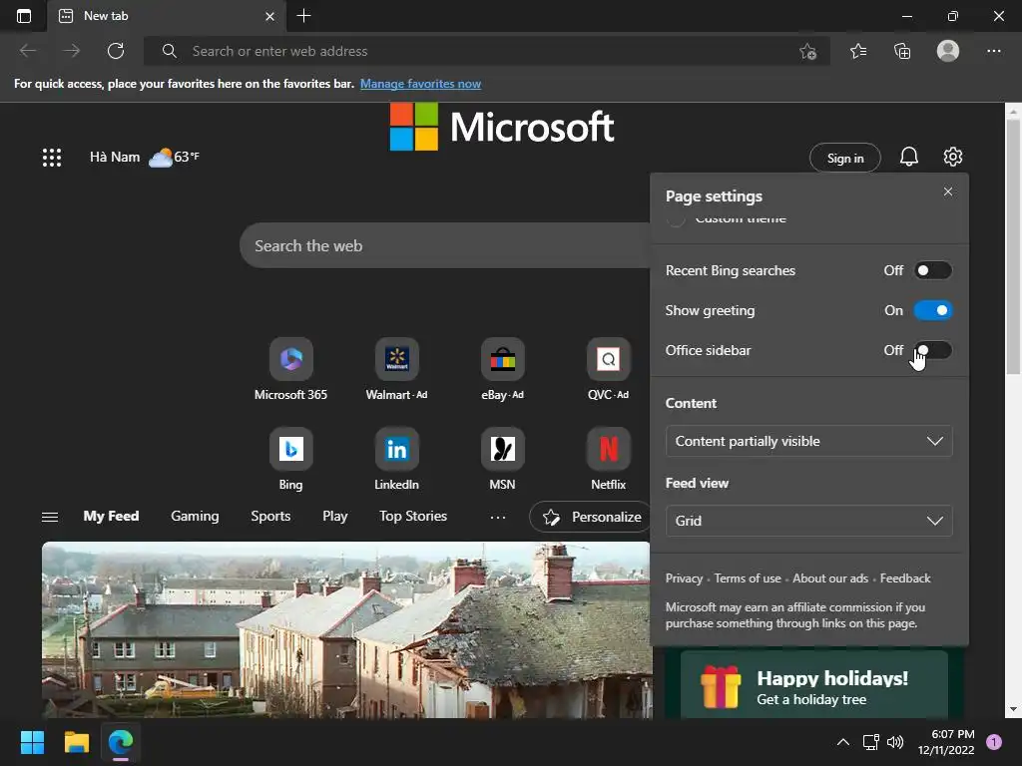1022x766 pixels.
Task: Open the Netflix quick link
Action: 608,459
